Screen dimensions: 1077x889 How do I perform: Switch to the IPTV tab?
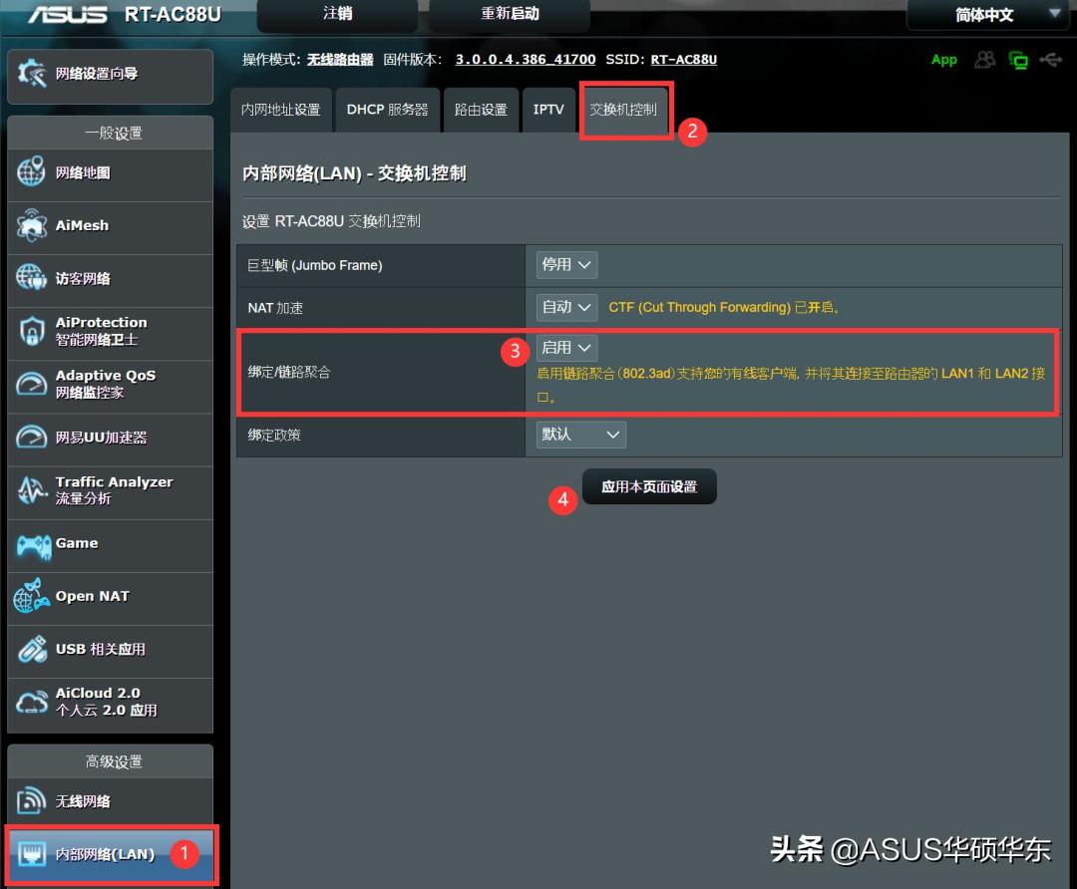click(x=548, y=110)
